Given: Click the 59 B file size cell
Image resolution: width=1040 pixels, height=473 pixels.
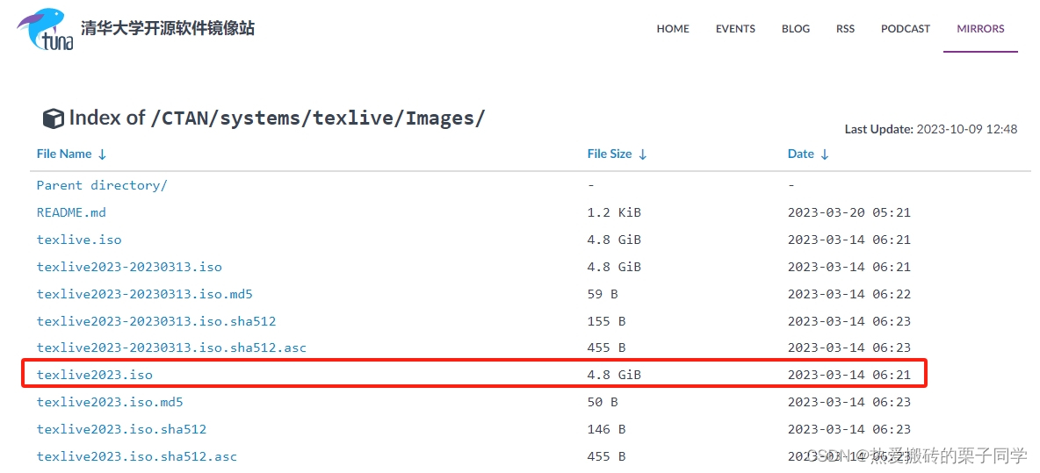Looking at the screenshot, I should (x=603, y=294).
